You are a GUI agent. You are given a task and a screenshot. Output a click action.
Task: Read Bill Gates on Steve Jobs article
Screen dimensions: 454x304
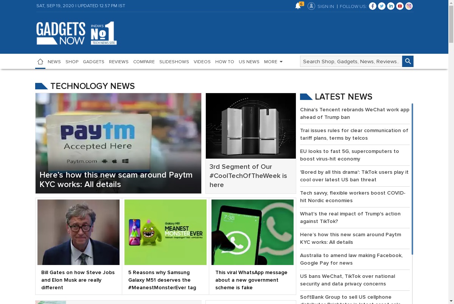coord(78,280)
